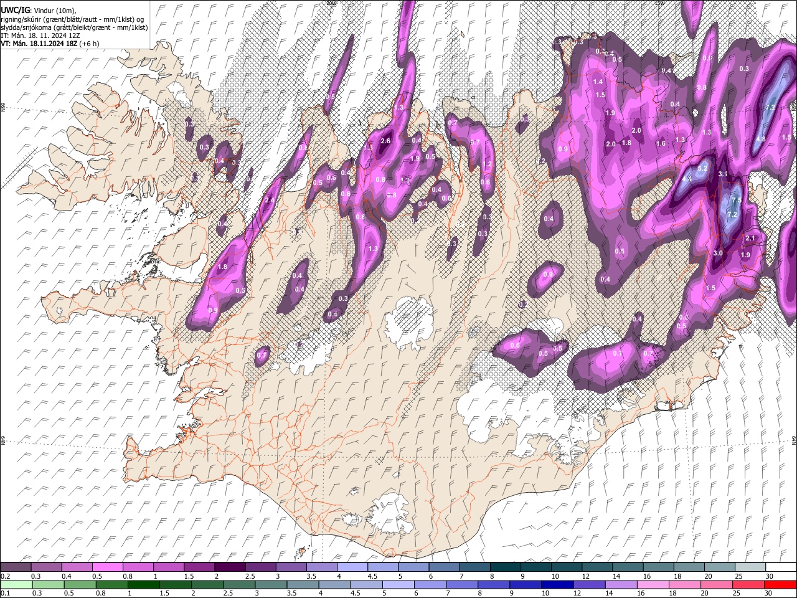The width and height of the screenshot is (797, 598).
Task: Click the 'rigning/skúrir' legend description line
Action: pyautogui.click(x=72, y=19)
